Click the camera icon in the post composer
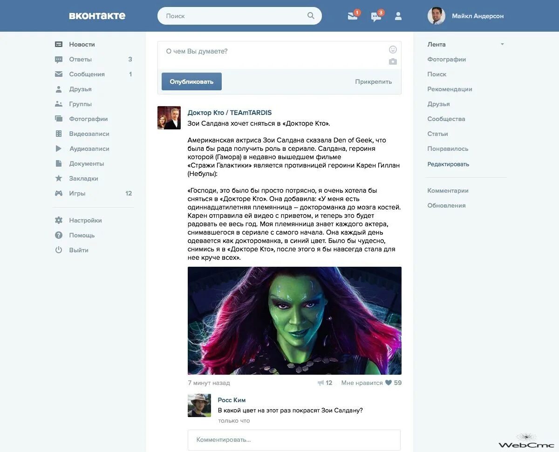Image resolution: width=559 pixels, height=452 pixels. point(393,61)
